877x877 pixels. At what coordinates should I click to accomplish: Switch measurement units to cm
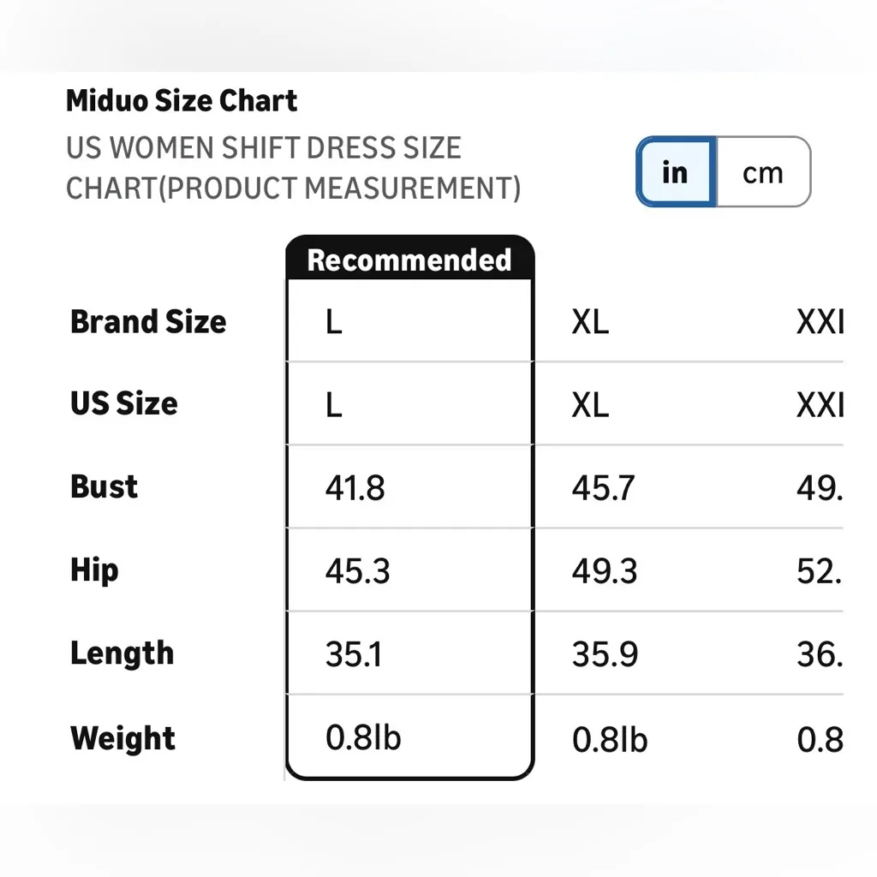point(761,172)
